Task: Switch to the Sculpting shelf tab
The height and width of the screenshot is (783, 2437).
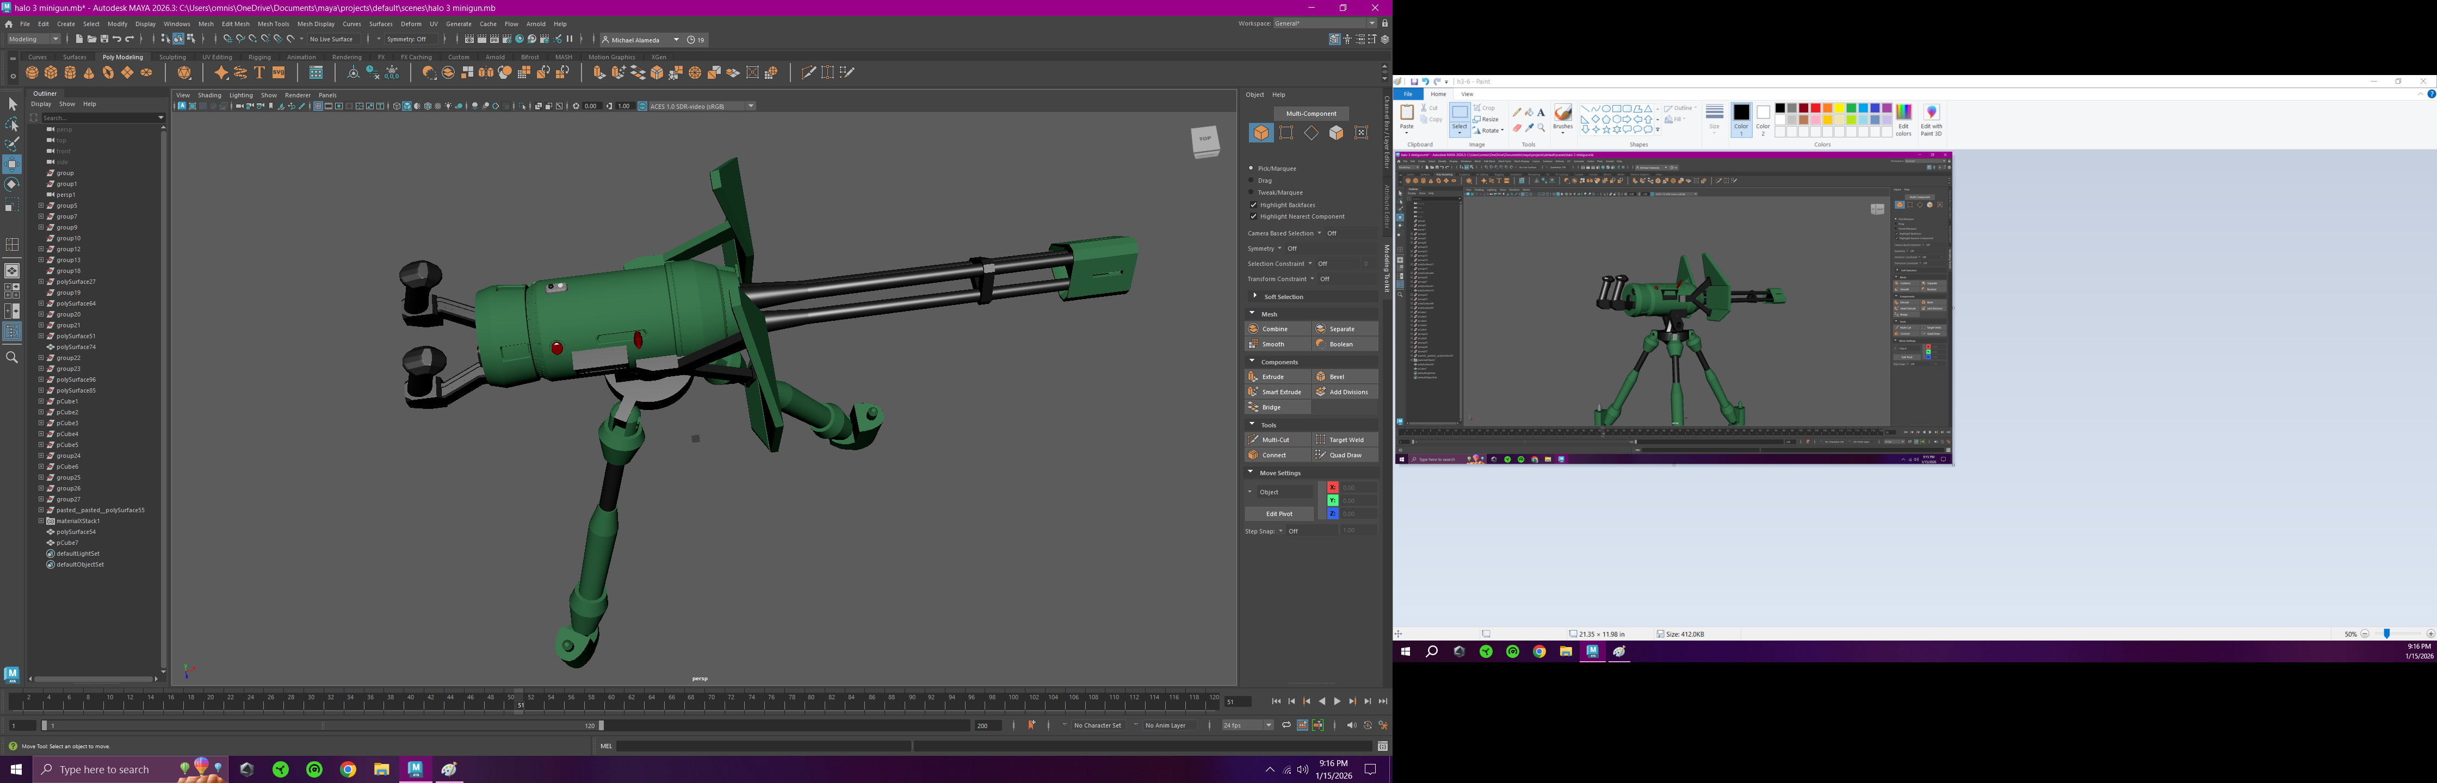Action: 172,57
